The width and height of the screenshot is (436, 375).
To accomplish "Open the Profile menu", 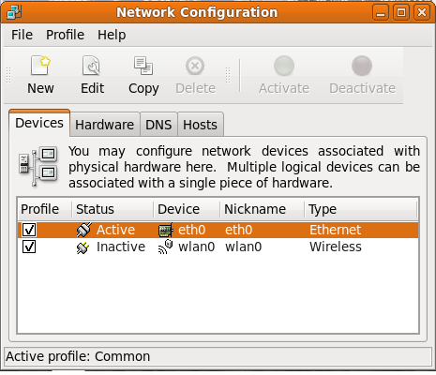I will tap(65, 35).
